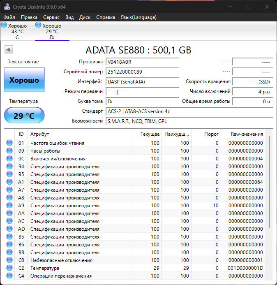The height and width of the screenshot is (285, 277).
Task: Click the attribute list vertical scrollbar
Action: pyautogui.click(x=270, y=181)
